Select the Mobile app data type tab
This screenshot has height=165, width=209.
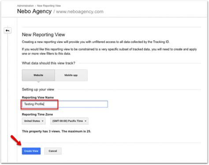point(71,75)
